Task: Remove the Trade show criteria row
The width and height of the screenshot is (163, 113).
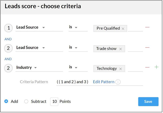Action: (x=147, y=47)
